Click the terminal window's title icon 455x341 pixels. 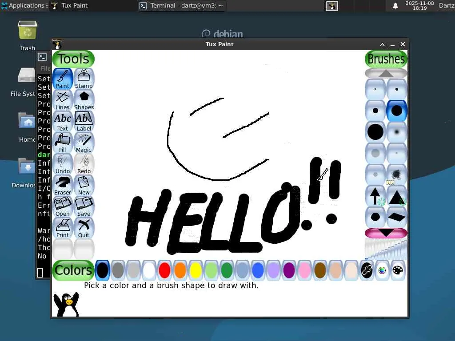point(42,57)
